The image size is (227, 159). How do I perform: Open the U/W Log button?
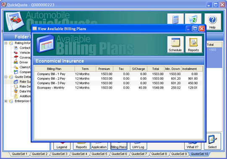(x=138, y=146)
